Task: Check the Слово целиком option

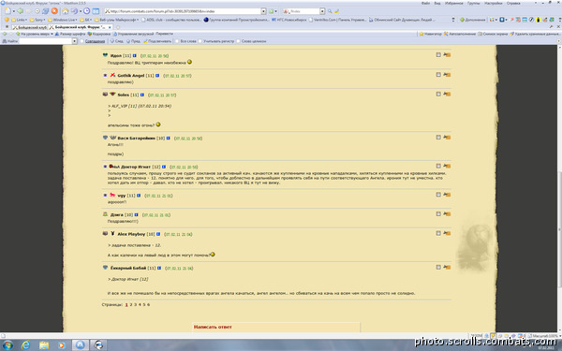Action: click(238, 41)
